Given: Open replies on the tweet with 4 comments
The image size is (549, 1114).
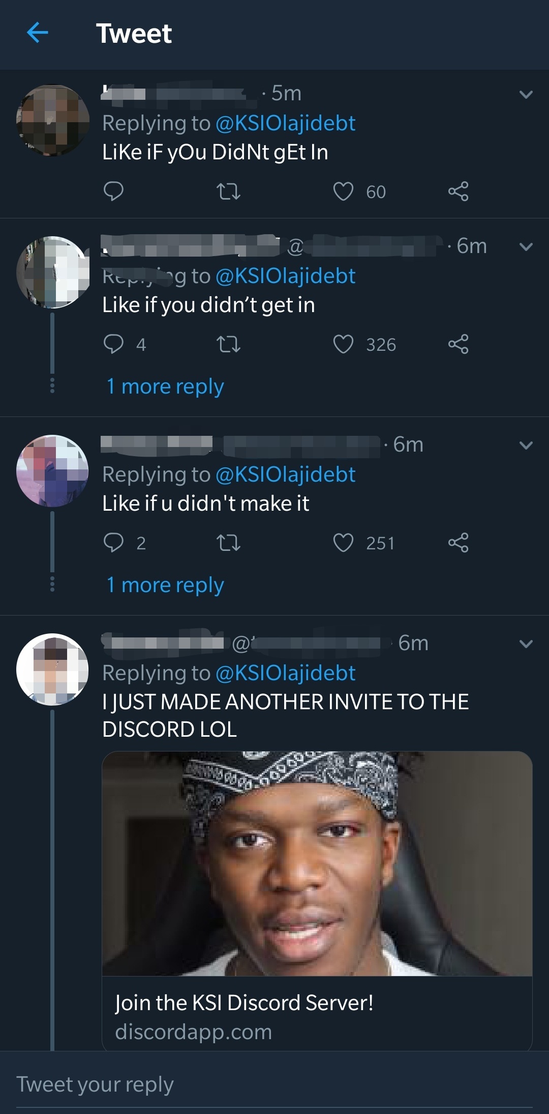Looking at the screenshot, I should pyautogui.click(x=113, y=344).
